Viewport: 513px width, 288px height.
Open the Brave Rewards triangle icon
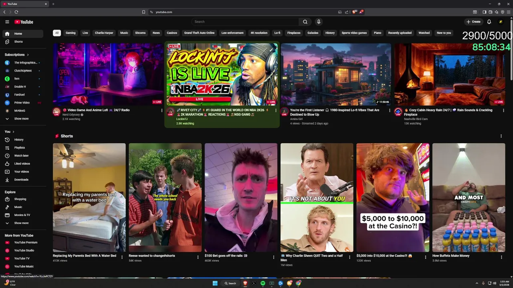(361, 12)
